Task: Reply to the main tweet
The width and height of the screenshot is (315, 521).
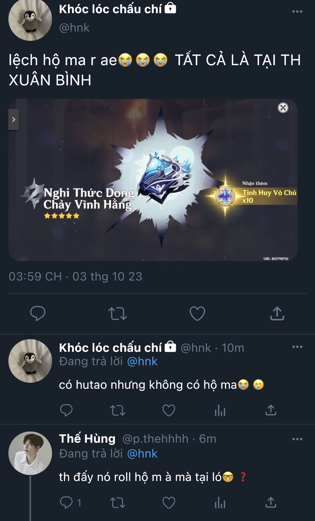Action: [38, 313]
